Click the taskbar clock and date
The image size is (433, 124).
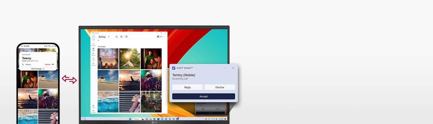(x=221, y=119)
